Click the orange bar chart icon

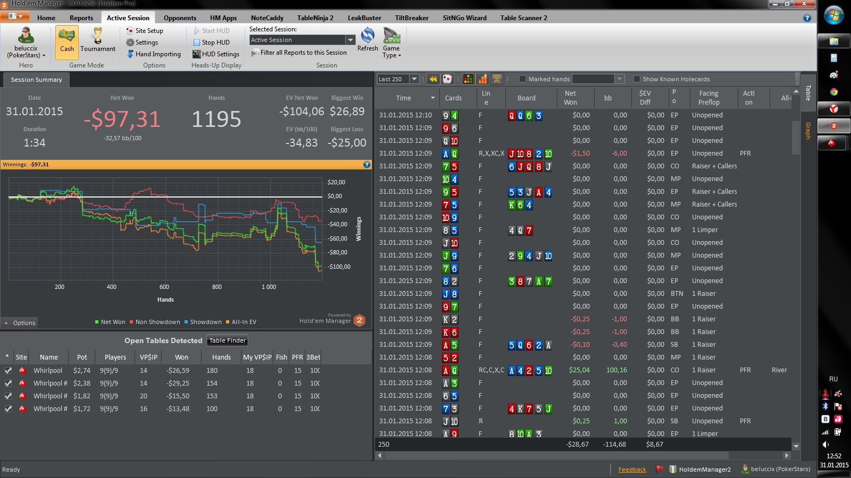click(482, 79)
